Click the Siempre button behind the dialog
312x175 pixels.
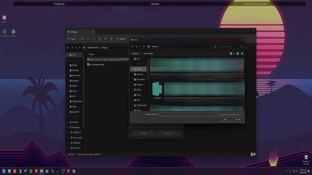[x=144, y=133]
